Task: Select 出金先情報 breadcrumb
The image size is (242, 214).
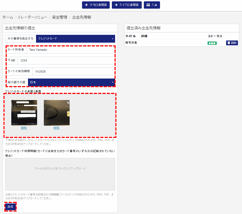Action: pyautogui.click(x=82, y=17)
